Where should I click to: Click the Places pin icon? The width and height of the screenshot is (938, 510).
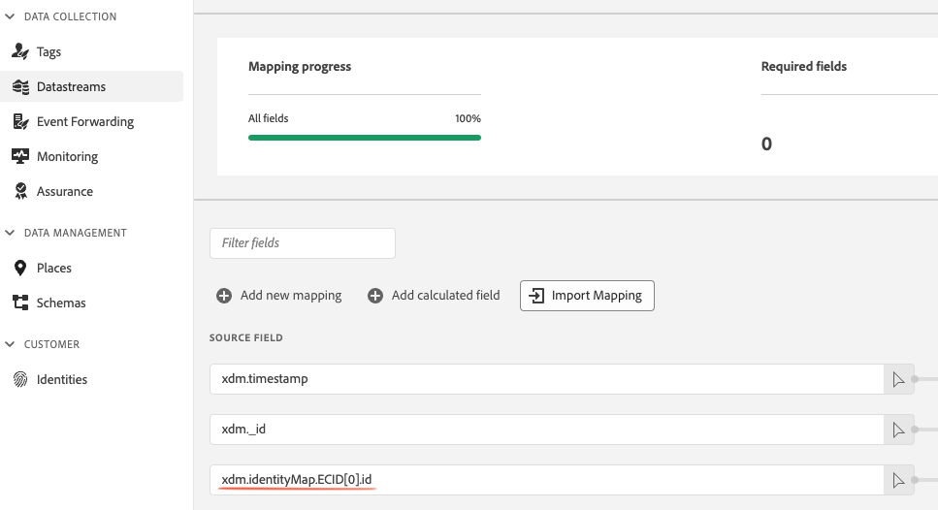[20, 268]
